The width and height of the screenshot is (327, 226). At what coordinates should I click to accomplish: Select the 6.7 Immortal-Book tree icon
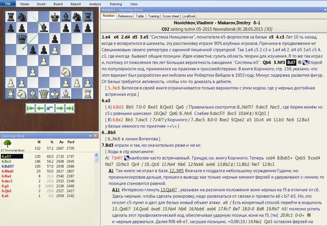[8, 144]
